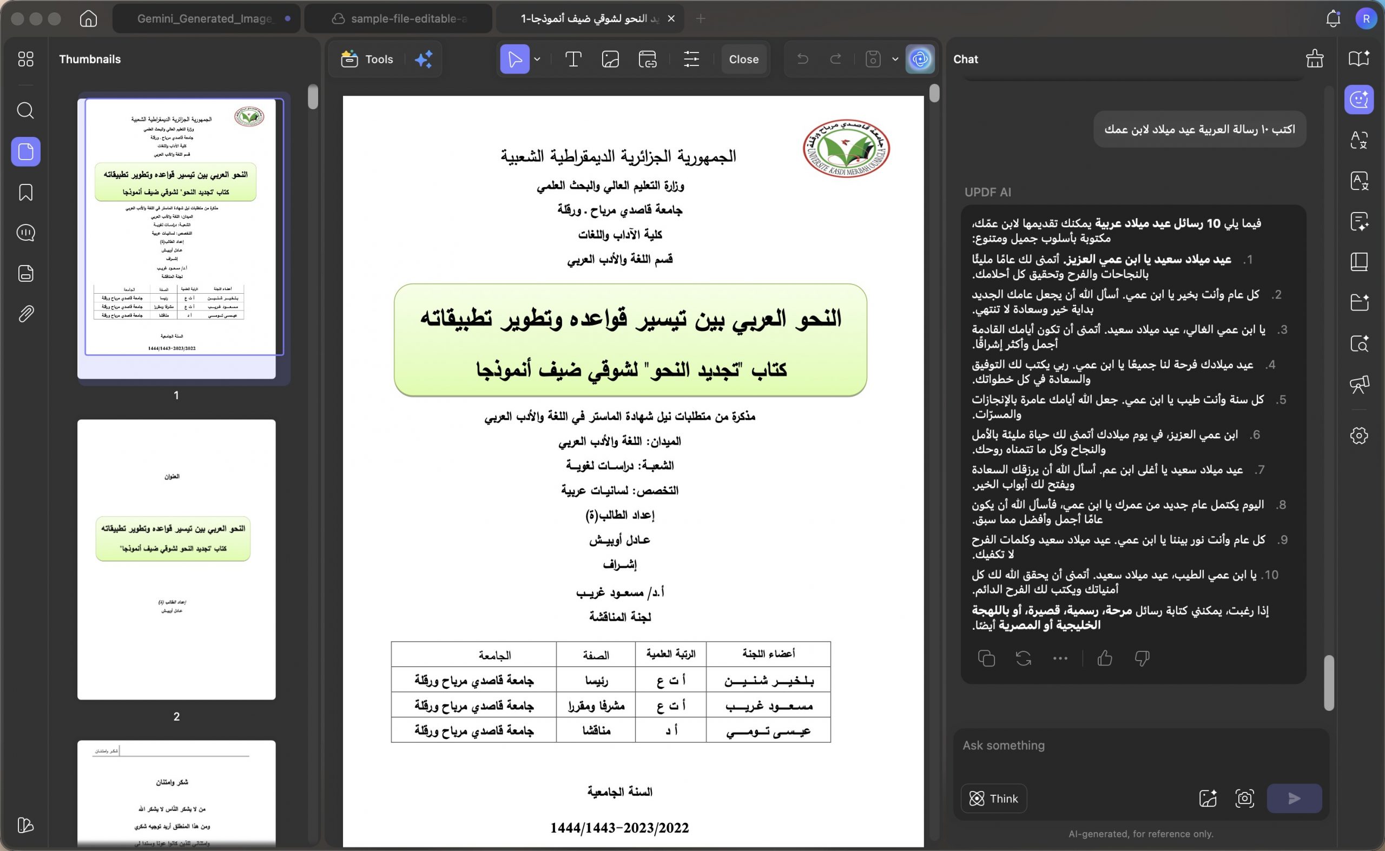Open the edit settings sliders icon
This screenshot has height=851, width=1385.
[691, 59]
